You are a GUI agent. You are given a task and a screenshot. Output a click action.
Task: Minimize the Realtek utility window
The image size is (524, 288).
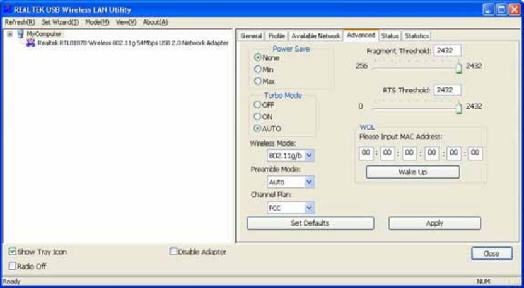point(488,9)
